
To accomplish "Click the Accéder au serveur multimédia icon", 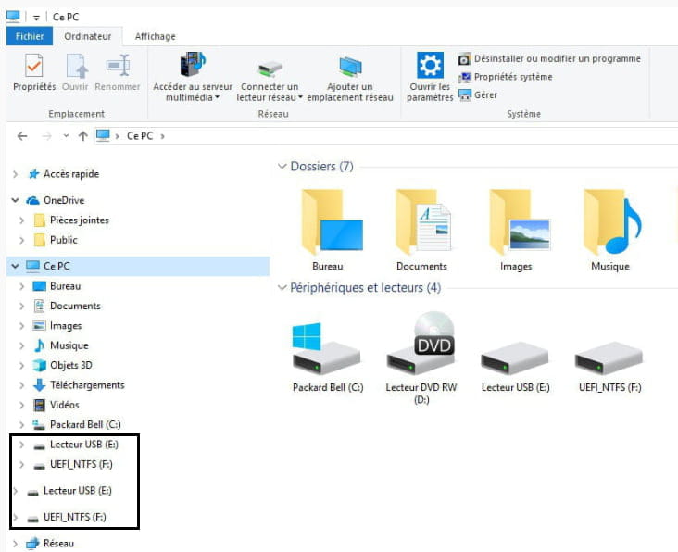I will 193,65.
